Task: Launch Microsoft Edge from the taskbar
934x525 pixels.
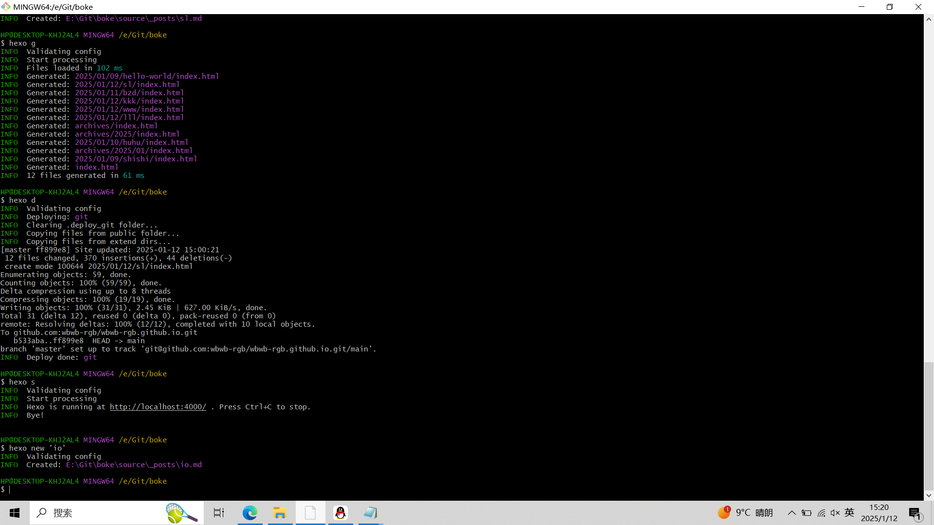Action: pyautogui.click(x=250, y=513)
